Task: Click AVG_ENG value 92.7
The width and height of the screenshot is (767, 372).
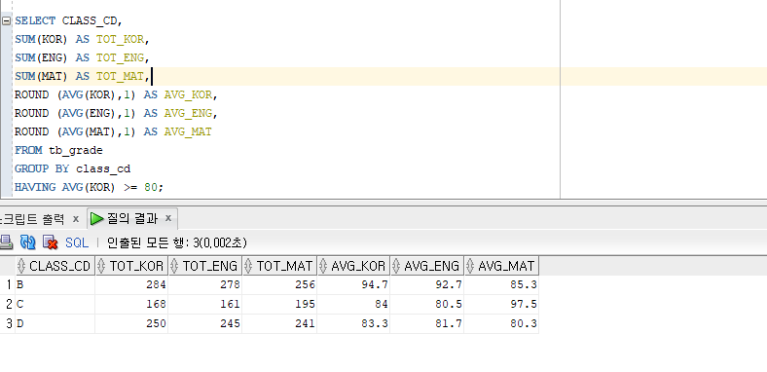Action: coord(427,285)
